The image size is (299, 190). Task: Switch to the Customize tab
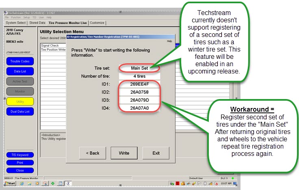pyautogui.click(x=97, y=23)
